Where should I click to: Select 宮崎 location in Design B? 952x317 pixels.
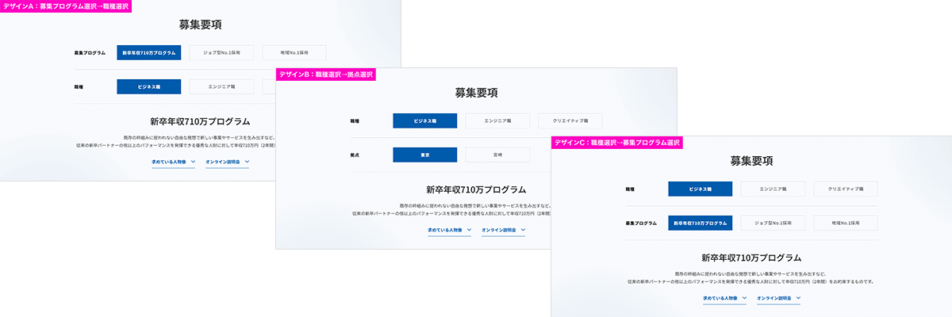(497, 155)
